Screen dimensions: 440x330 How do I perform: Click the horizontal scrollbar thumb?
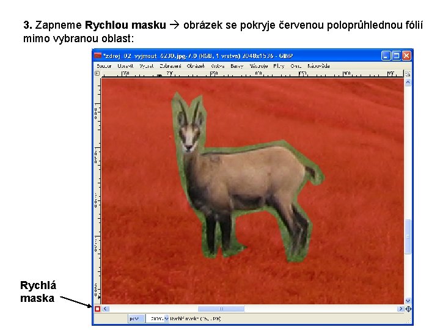click(x=221, y=309)
